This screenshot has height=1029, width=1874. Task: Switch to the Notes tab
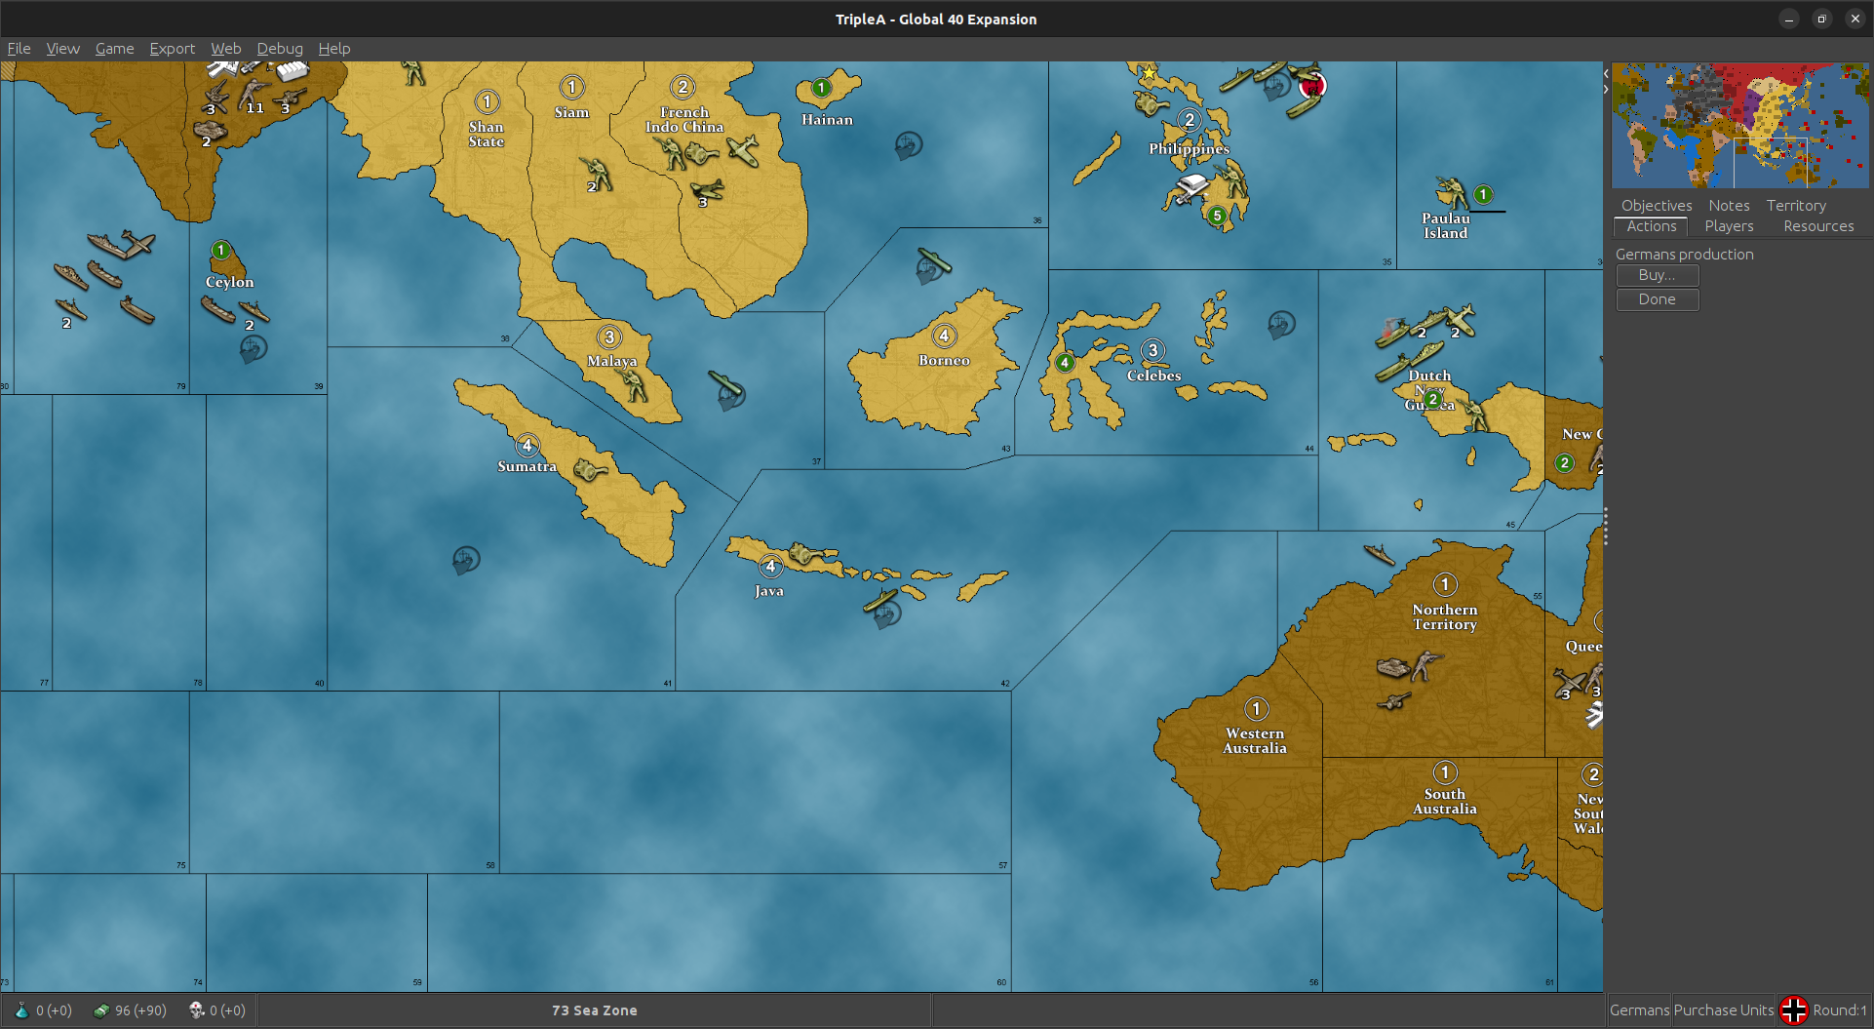pyautogui.click(x=1729, y=205)
